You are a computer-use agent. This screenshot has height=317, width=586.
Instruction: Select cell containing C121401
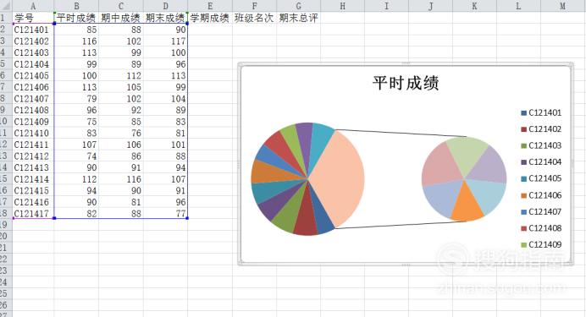[33, 30]
